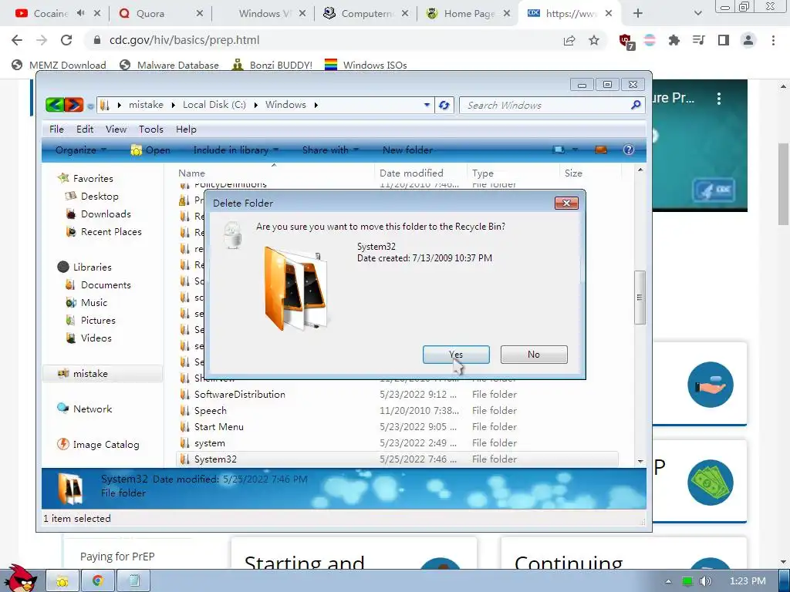Expand arrow after Windows breadcrumb
The height and width of the screenshot is (592, 790).
point(316,105)
